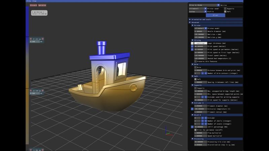Enable the Brim checkbox
This screenshot has height=151, width=269.
coord(195,67)
